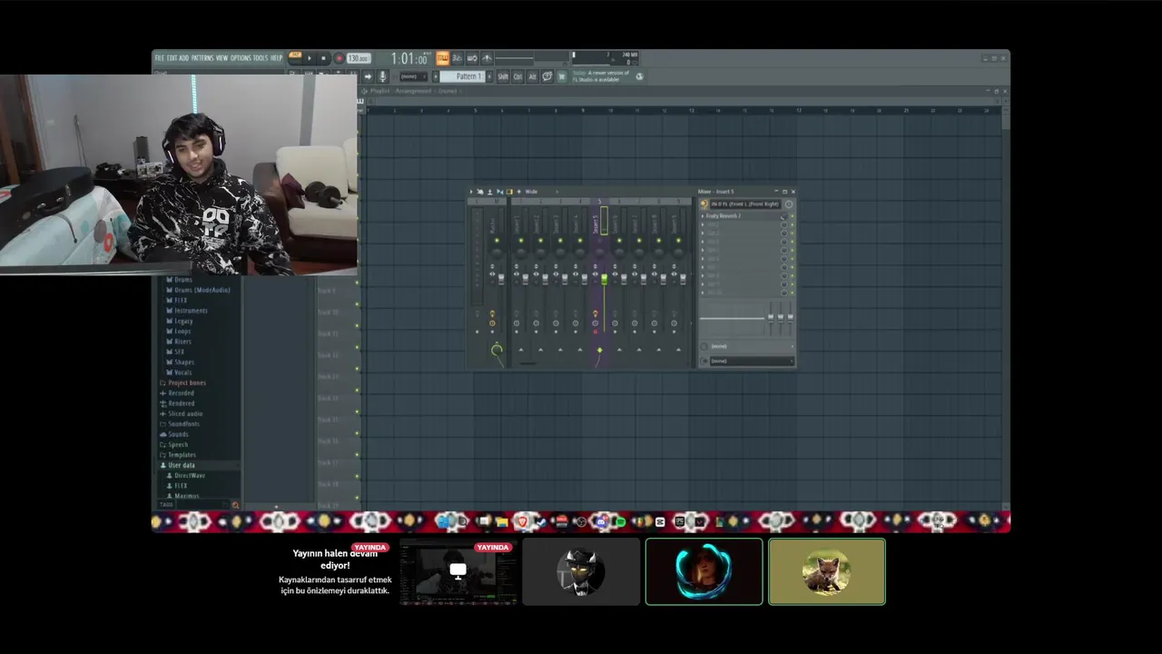
Task: Select the Wide mixer layout option
Action: click(x=531, y=192)
